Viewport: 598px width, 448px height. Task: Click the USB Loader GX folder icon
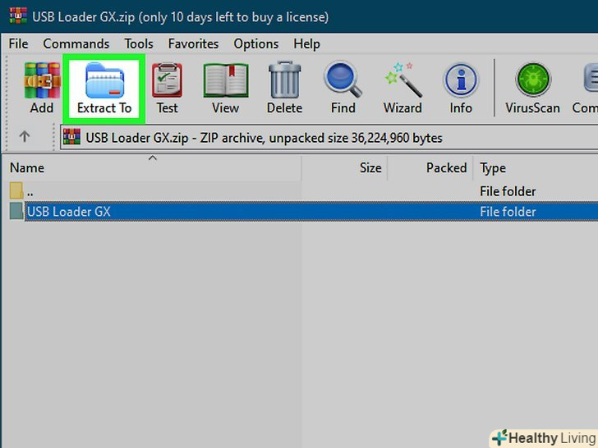(16, 211)
